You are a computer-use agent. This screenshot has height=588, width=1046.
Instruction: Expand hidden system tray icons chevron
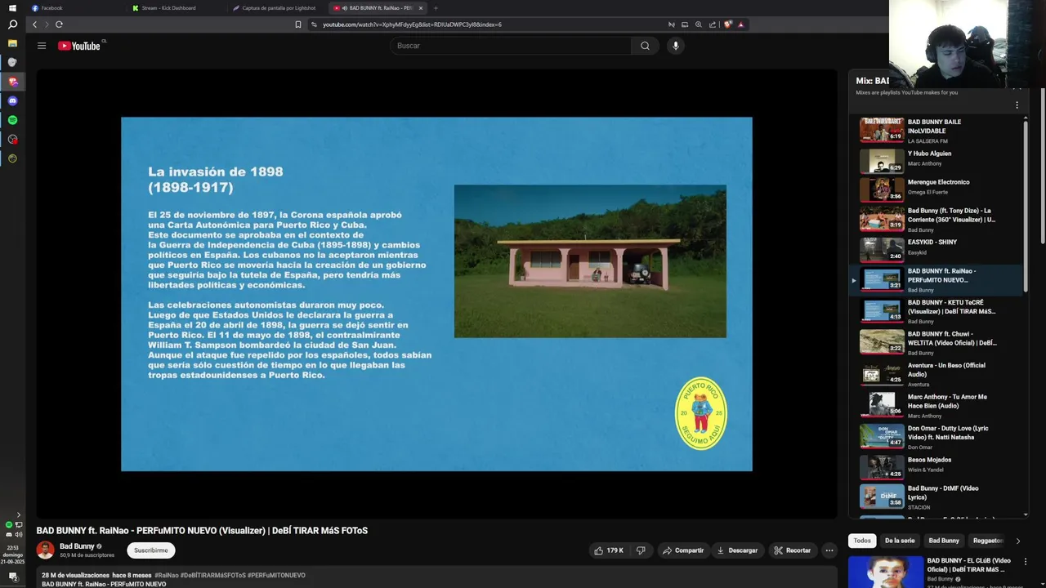click(19, 514)
